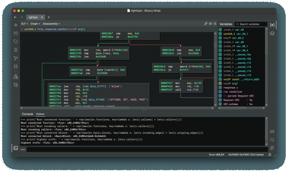Click the linux-x86_64 platform in status bar
This screenshot has width=288, height=172.
pyautogui.click(x=216, y=154)
